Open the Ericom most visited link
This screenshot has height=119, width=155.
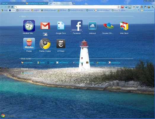tap(114, 62)
